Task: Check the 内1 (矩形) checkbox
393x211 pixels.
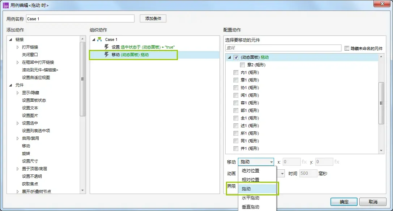Action: (236, 72)
